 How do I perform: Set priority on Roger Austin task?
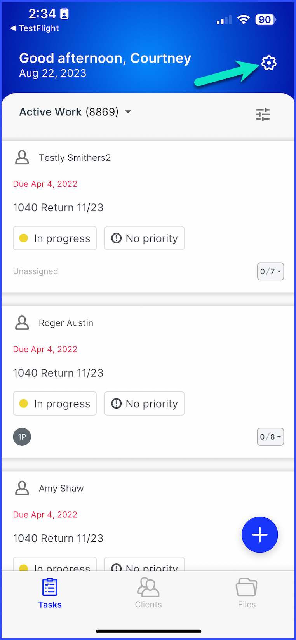(x=145, y=403)
